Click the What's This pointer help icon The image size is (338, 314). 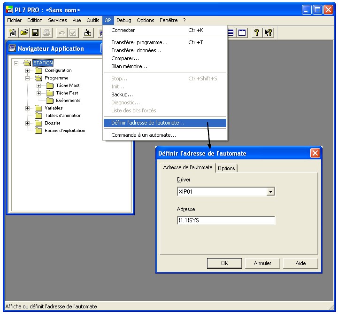point(268,33)
